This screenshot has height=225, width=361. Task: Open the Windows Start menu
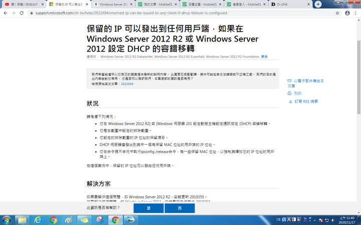coord(7,220)
